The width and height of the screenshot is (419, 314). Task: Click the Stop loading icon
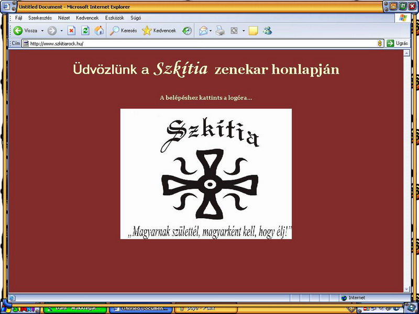[71, 31]
